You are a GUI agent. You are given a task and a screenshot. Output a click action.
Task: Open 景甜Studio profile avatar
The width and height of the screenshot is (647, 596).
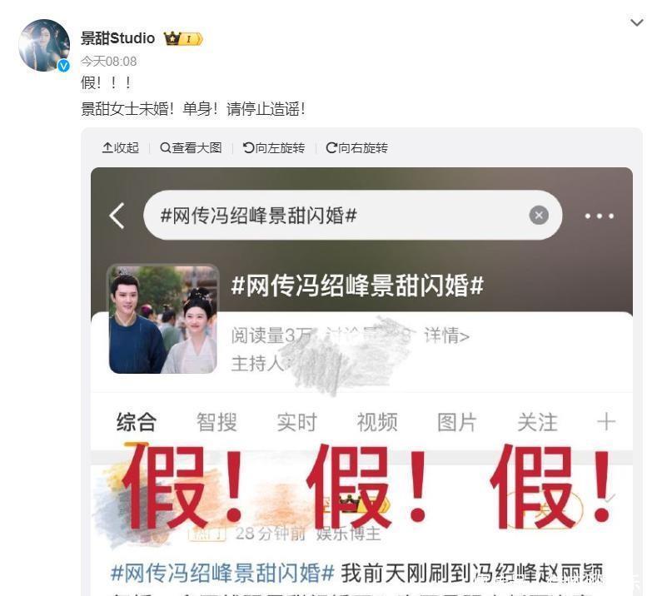[44, 46]
